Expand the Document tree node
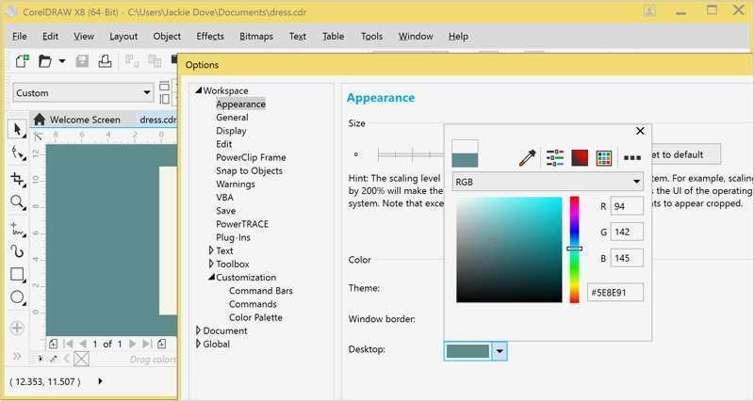 point(198,330)
